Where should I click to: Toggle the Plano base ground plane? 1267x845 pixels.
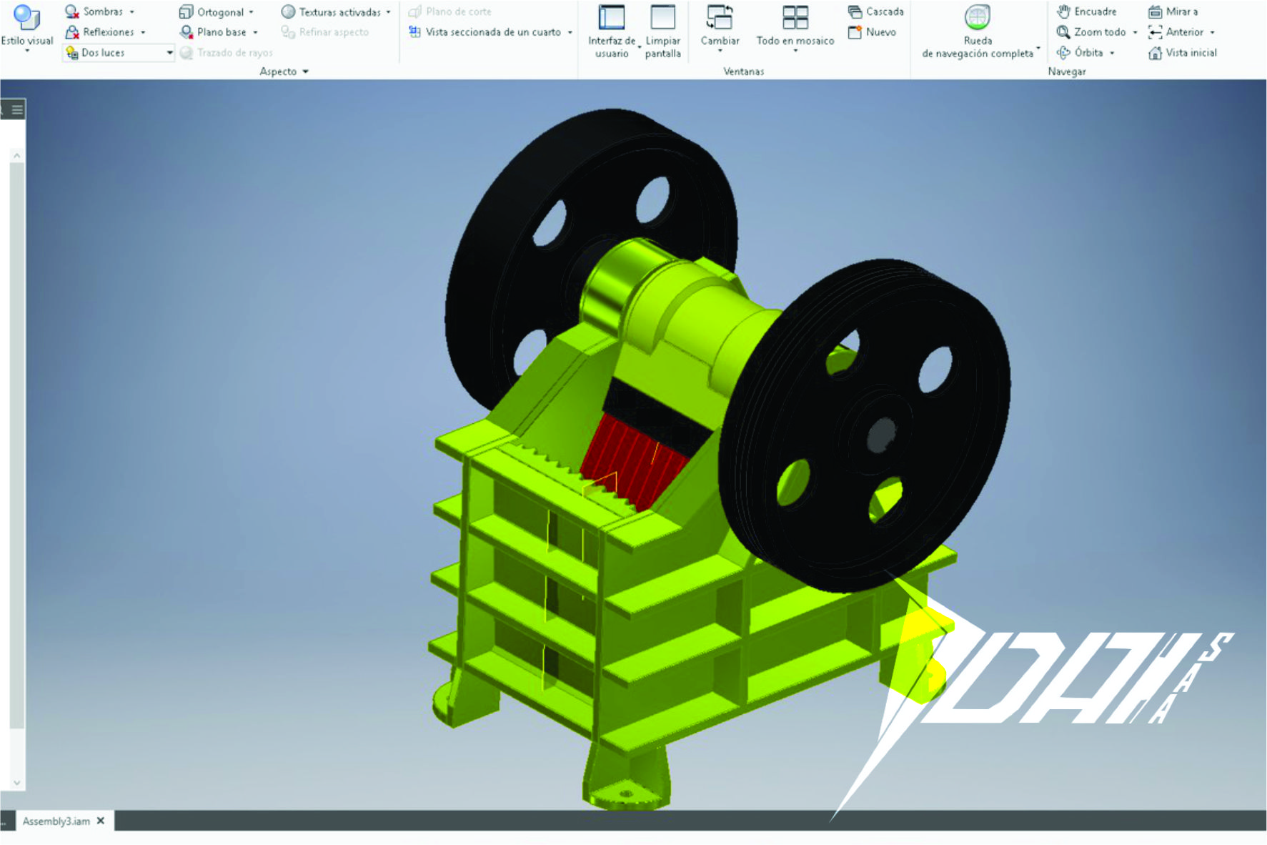187,32
